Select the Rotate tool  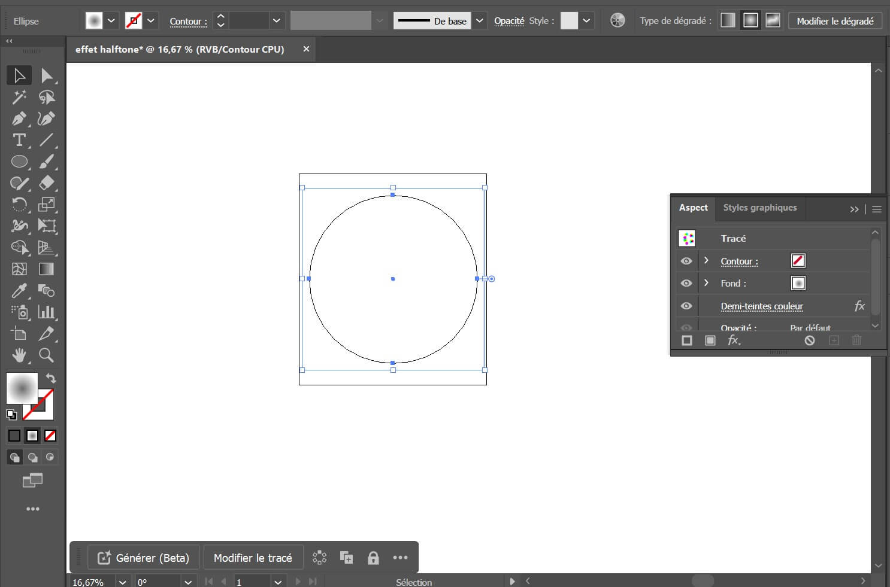[19, 205]
